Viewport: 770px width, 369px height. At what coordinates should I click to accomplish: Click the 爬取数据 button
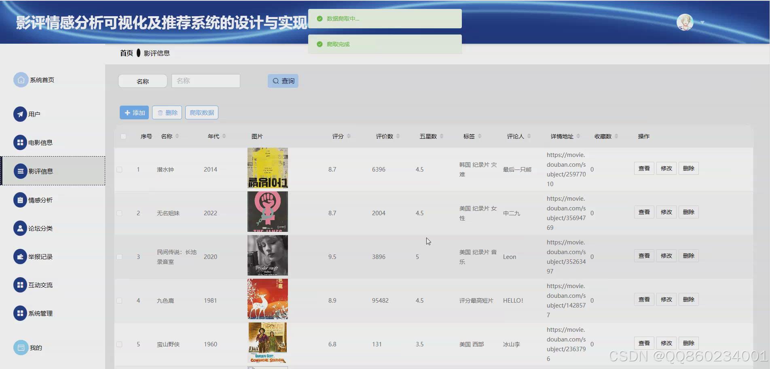click(202, 112)
